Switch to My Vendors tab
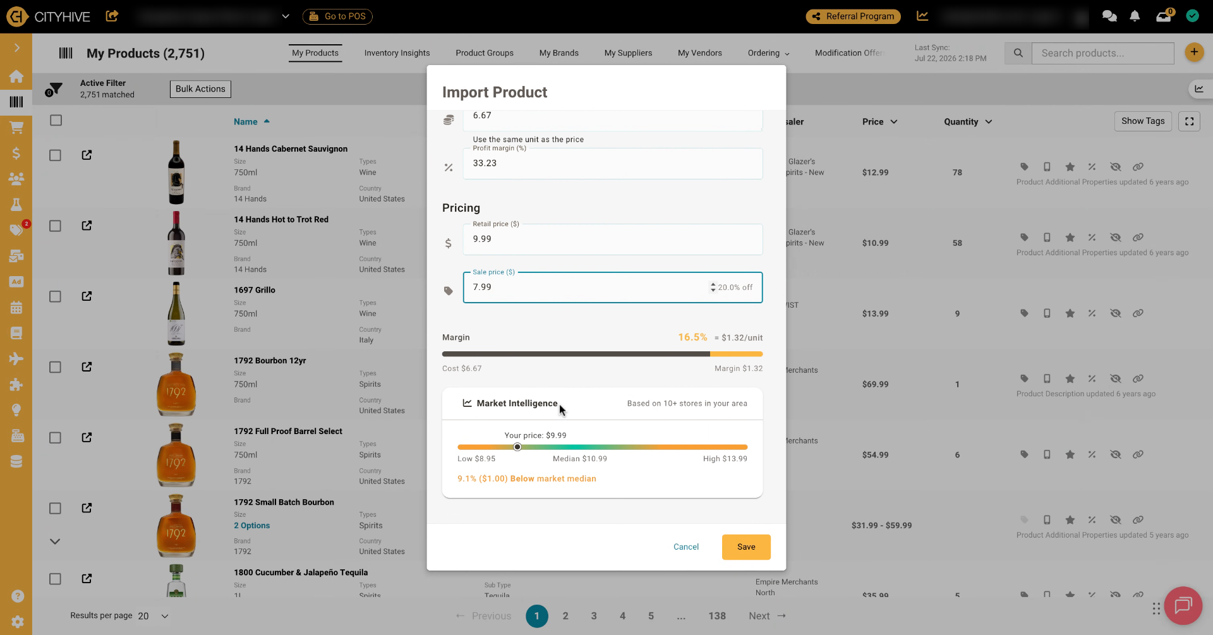 click(x=700, y=53)
